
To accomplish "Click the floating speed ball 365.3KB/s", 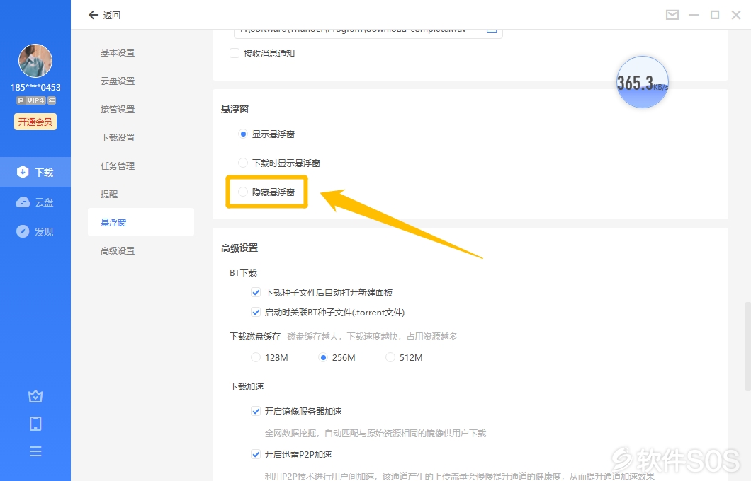I will click(643, 82).
